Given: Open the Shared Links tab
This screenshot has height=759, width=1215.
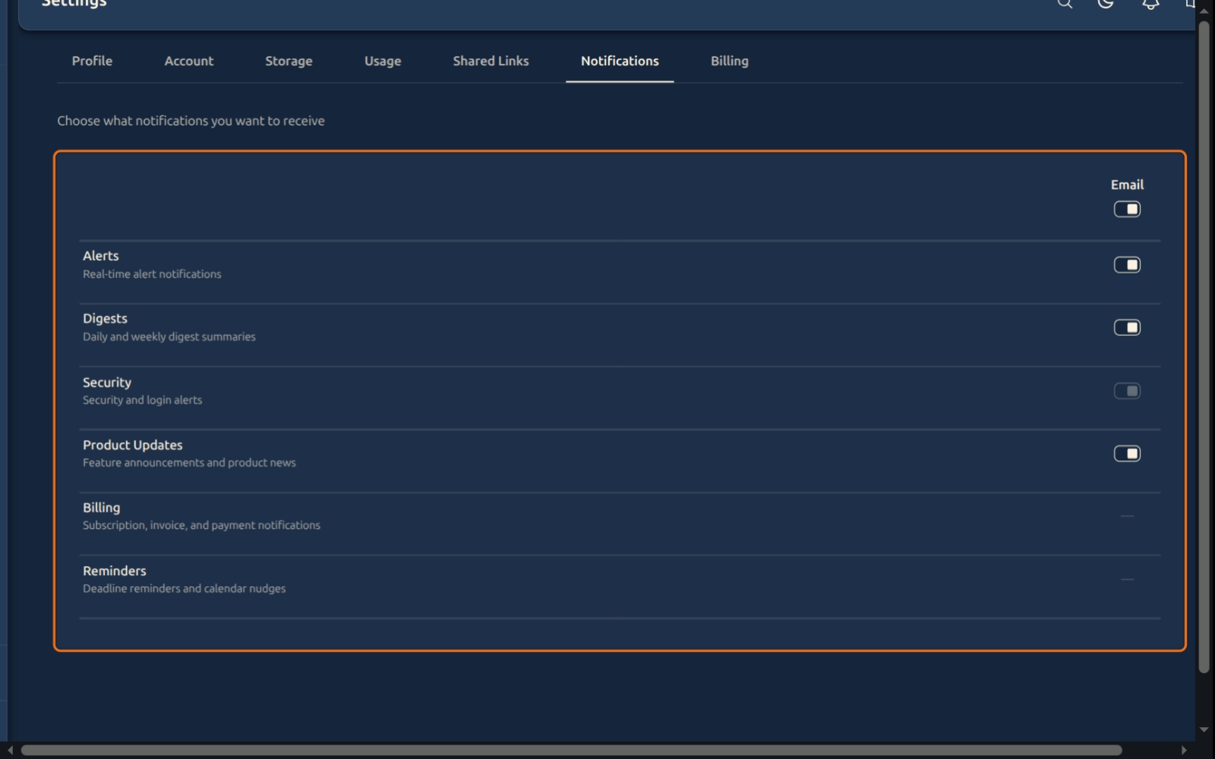Looking at the screenshot, I should [491, 61].
